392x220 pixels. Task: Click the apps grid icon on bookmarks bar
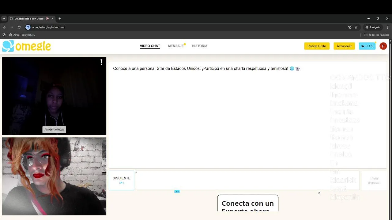point(4,35)
